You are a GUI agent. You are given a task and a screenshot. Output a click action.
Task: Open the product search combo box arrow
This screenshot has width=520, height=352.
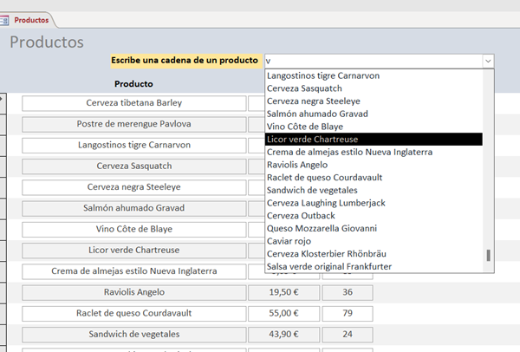click(488, 61)
